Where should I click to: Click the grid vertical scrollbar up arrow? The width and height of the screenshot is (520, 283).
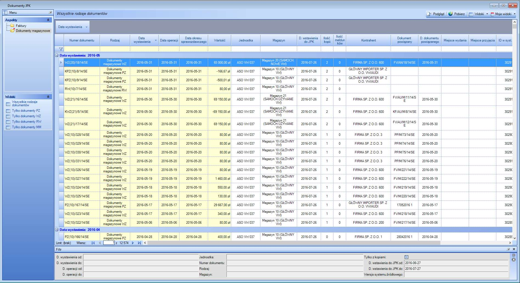pyautogui.click(x=515, y=22)
